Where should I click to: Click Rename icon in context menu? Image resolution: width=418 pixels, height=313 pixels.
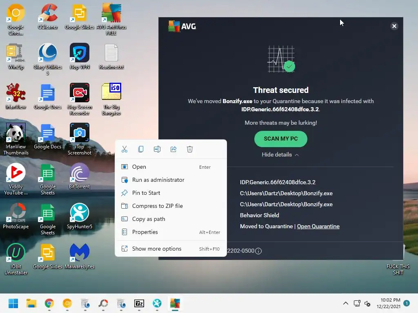pyautogui.click(x=157, y=149)
